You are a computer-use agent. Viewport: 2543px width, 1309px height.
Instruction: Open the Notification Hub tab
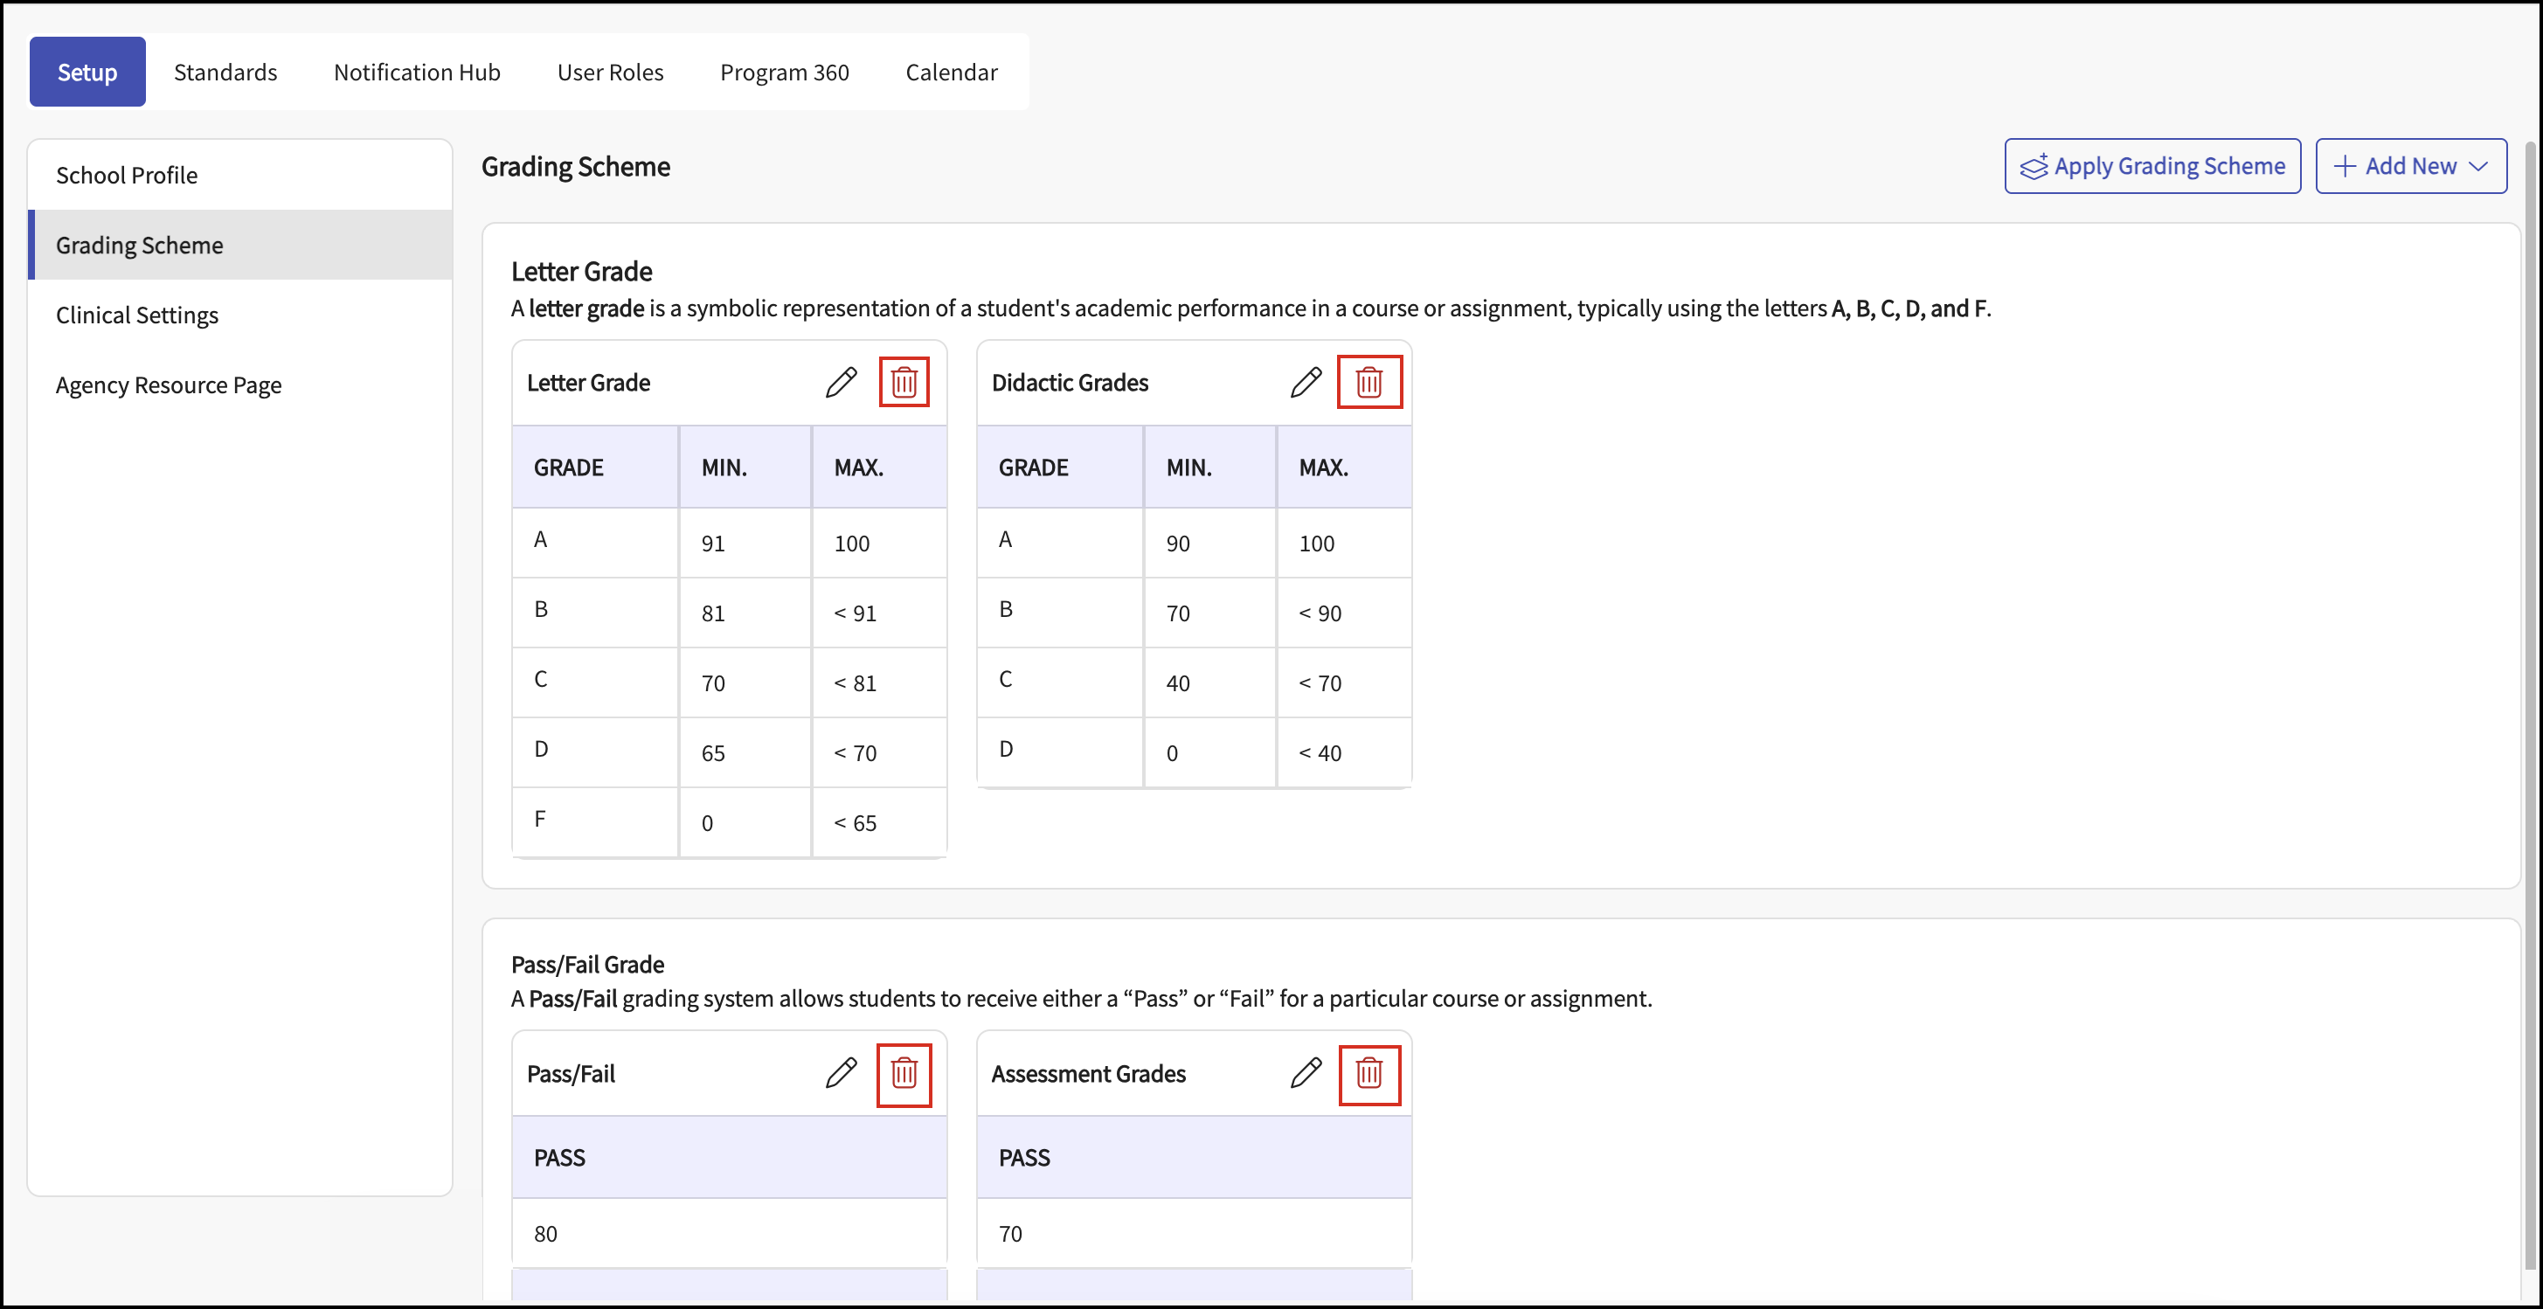[417, 72]
